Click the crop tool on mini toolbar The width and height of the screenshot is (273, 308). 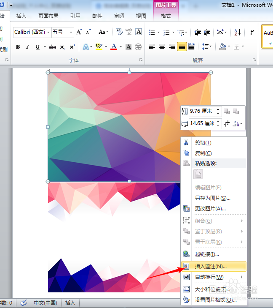[x=227, y=123]
